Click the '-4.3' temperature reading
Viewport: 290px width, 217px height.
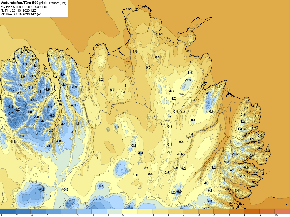[43, 121]
